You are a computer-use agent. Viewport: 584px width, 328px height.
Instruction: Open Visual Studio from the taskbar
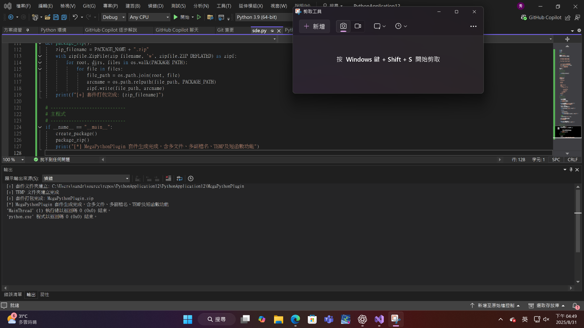click(379, 319)
